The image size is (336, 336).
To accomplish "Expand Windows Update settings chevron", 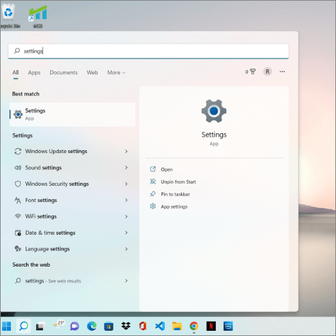I will (126, 151).
